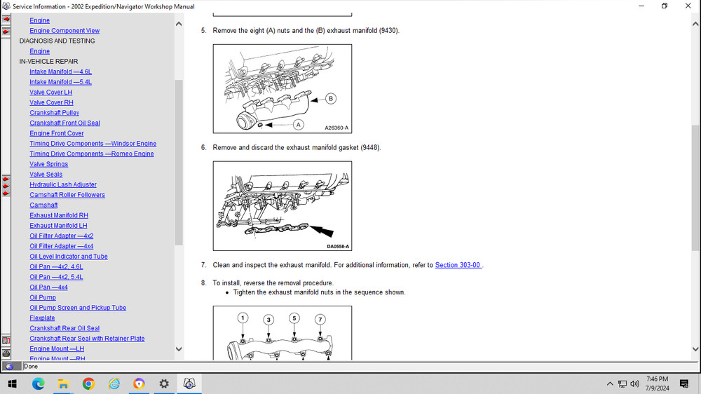This screenshot has width=701, height=394.
Task: Select the workshop manual app taskbar icon
Action: [189, 383]
